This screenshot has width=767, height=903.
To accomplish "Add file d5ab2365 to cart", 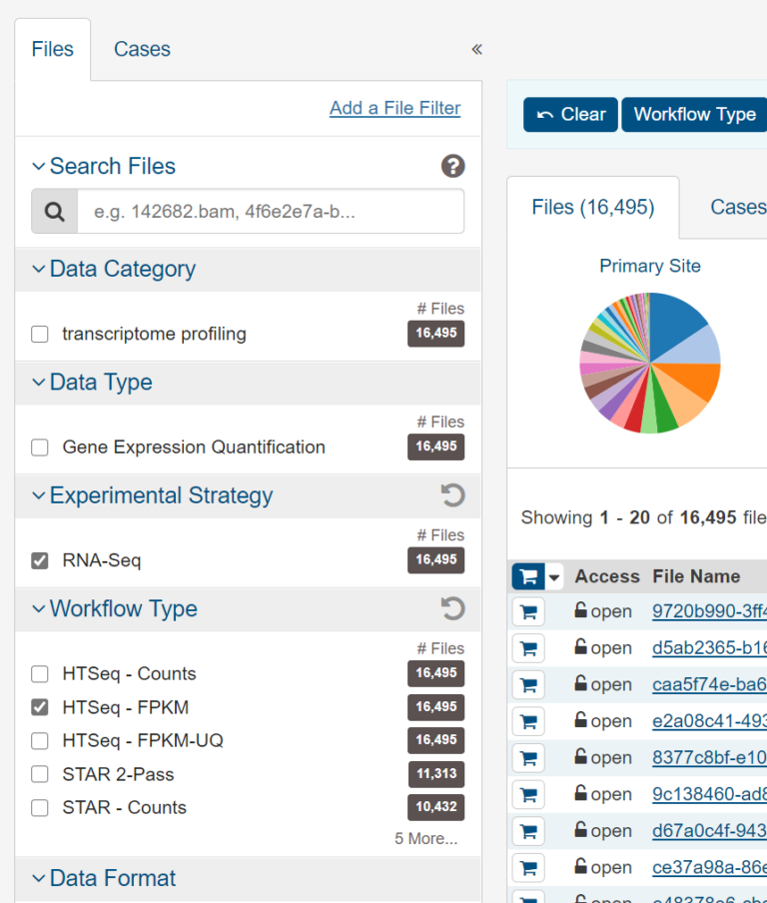I will (x=528, y=648).
